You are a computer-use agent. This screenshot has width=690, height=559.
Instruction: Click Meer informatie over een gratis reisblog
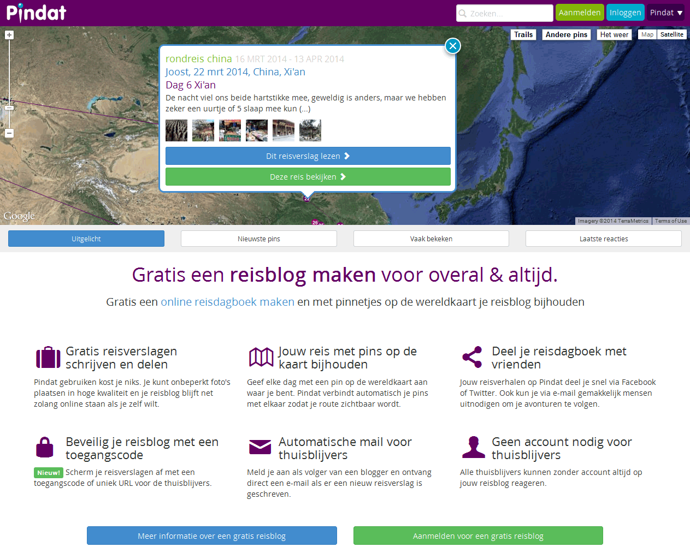[212, 536]
